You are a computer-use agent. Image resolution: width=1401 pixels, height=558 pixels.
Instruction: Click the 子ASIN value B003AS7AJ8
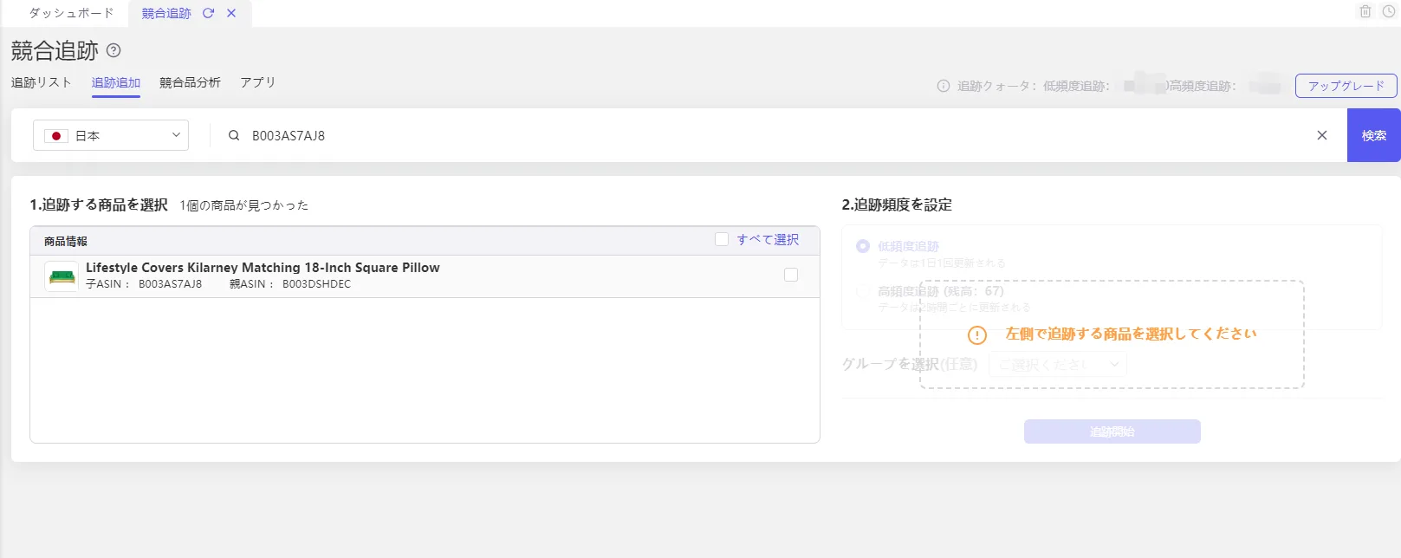(170, 284)
